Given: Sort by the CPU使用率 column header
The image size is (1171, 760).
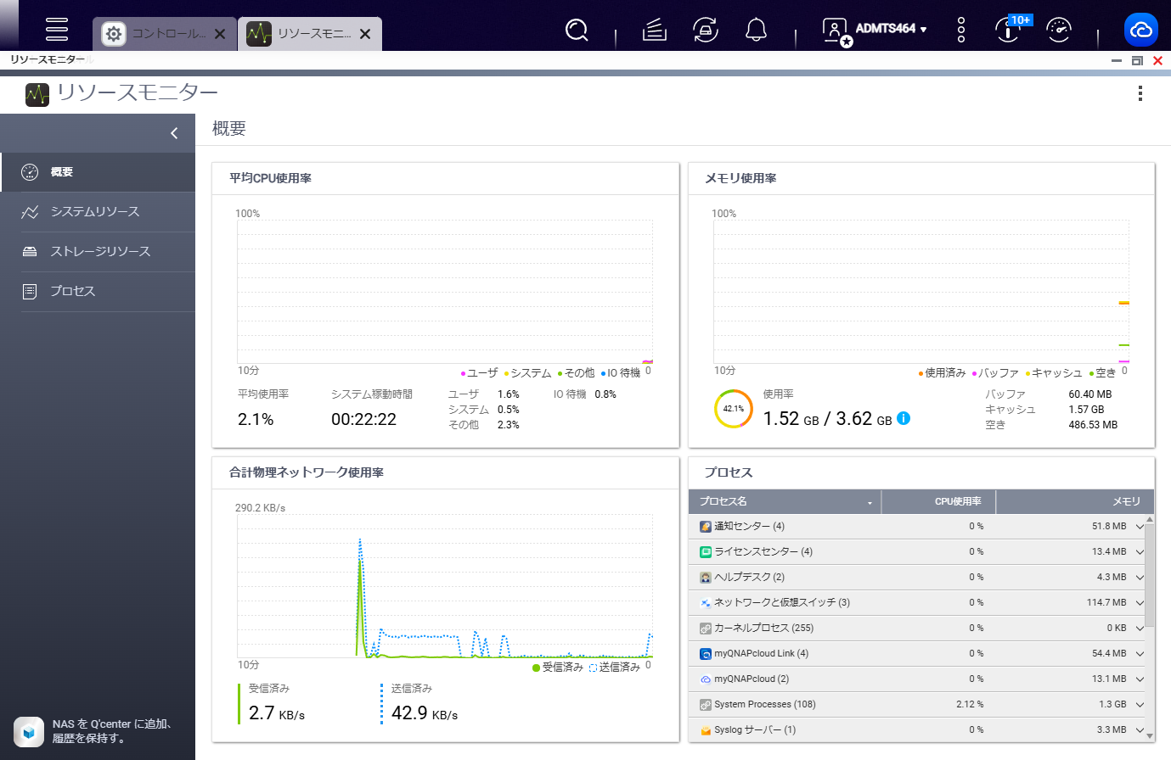Looking at the screenshot, I should pyautogui.click(x=938, y=501).
